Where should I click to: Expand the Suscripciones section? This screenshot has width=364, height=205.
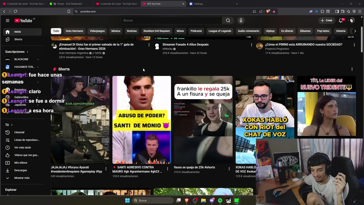click(17, 52)
